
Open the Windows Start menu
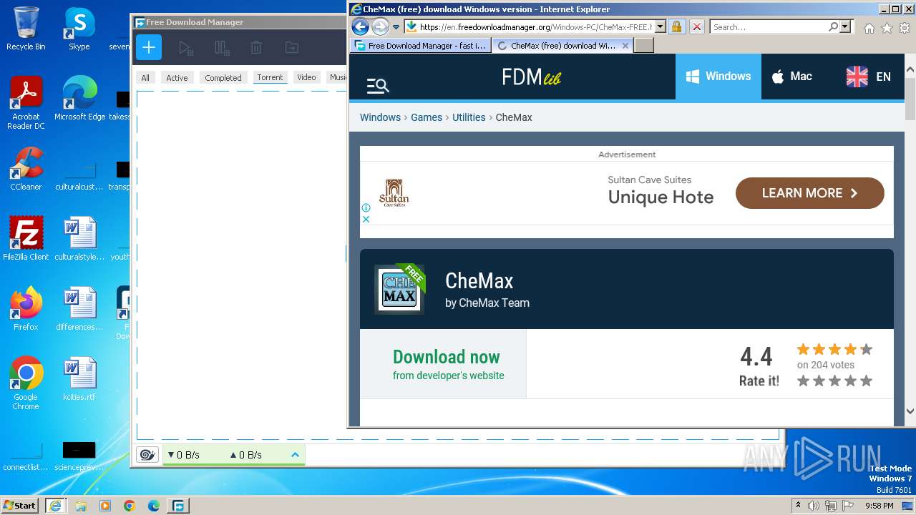pyautogui.click(x=19, y=506)
